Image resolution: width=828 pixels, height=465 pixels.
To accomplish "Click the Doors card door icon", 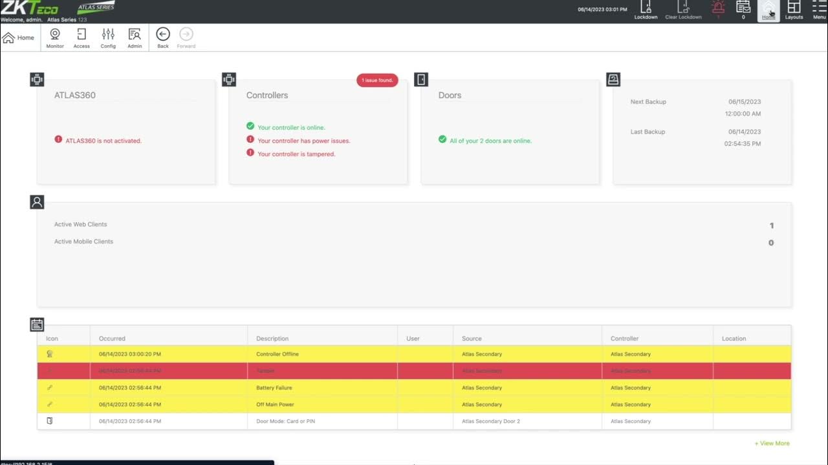I will 421,79.
